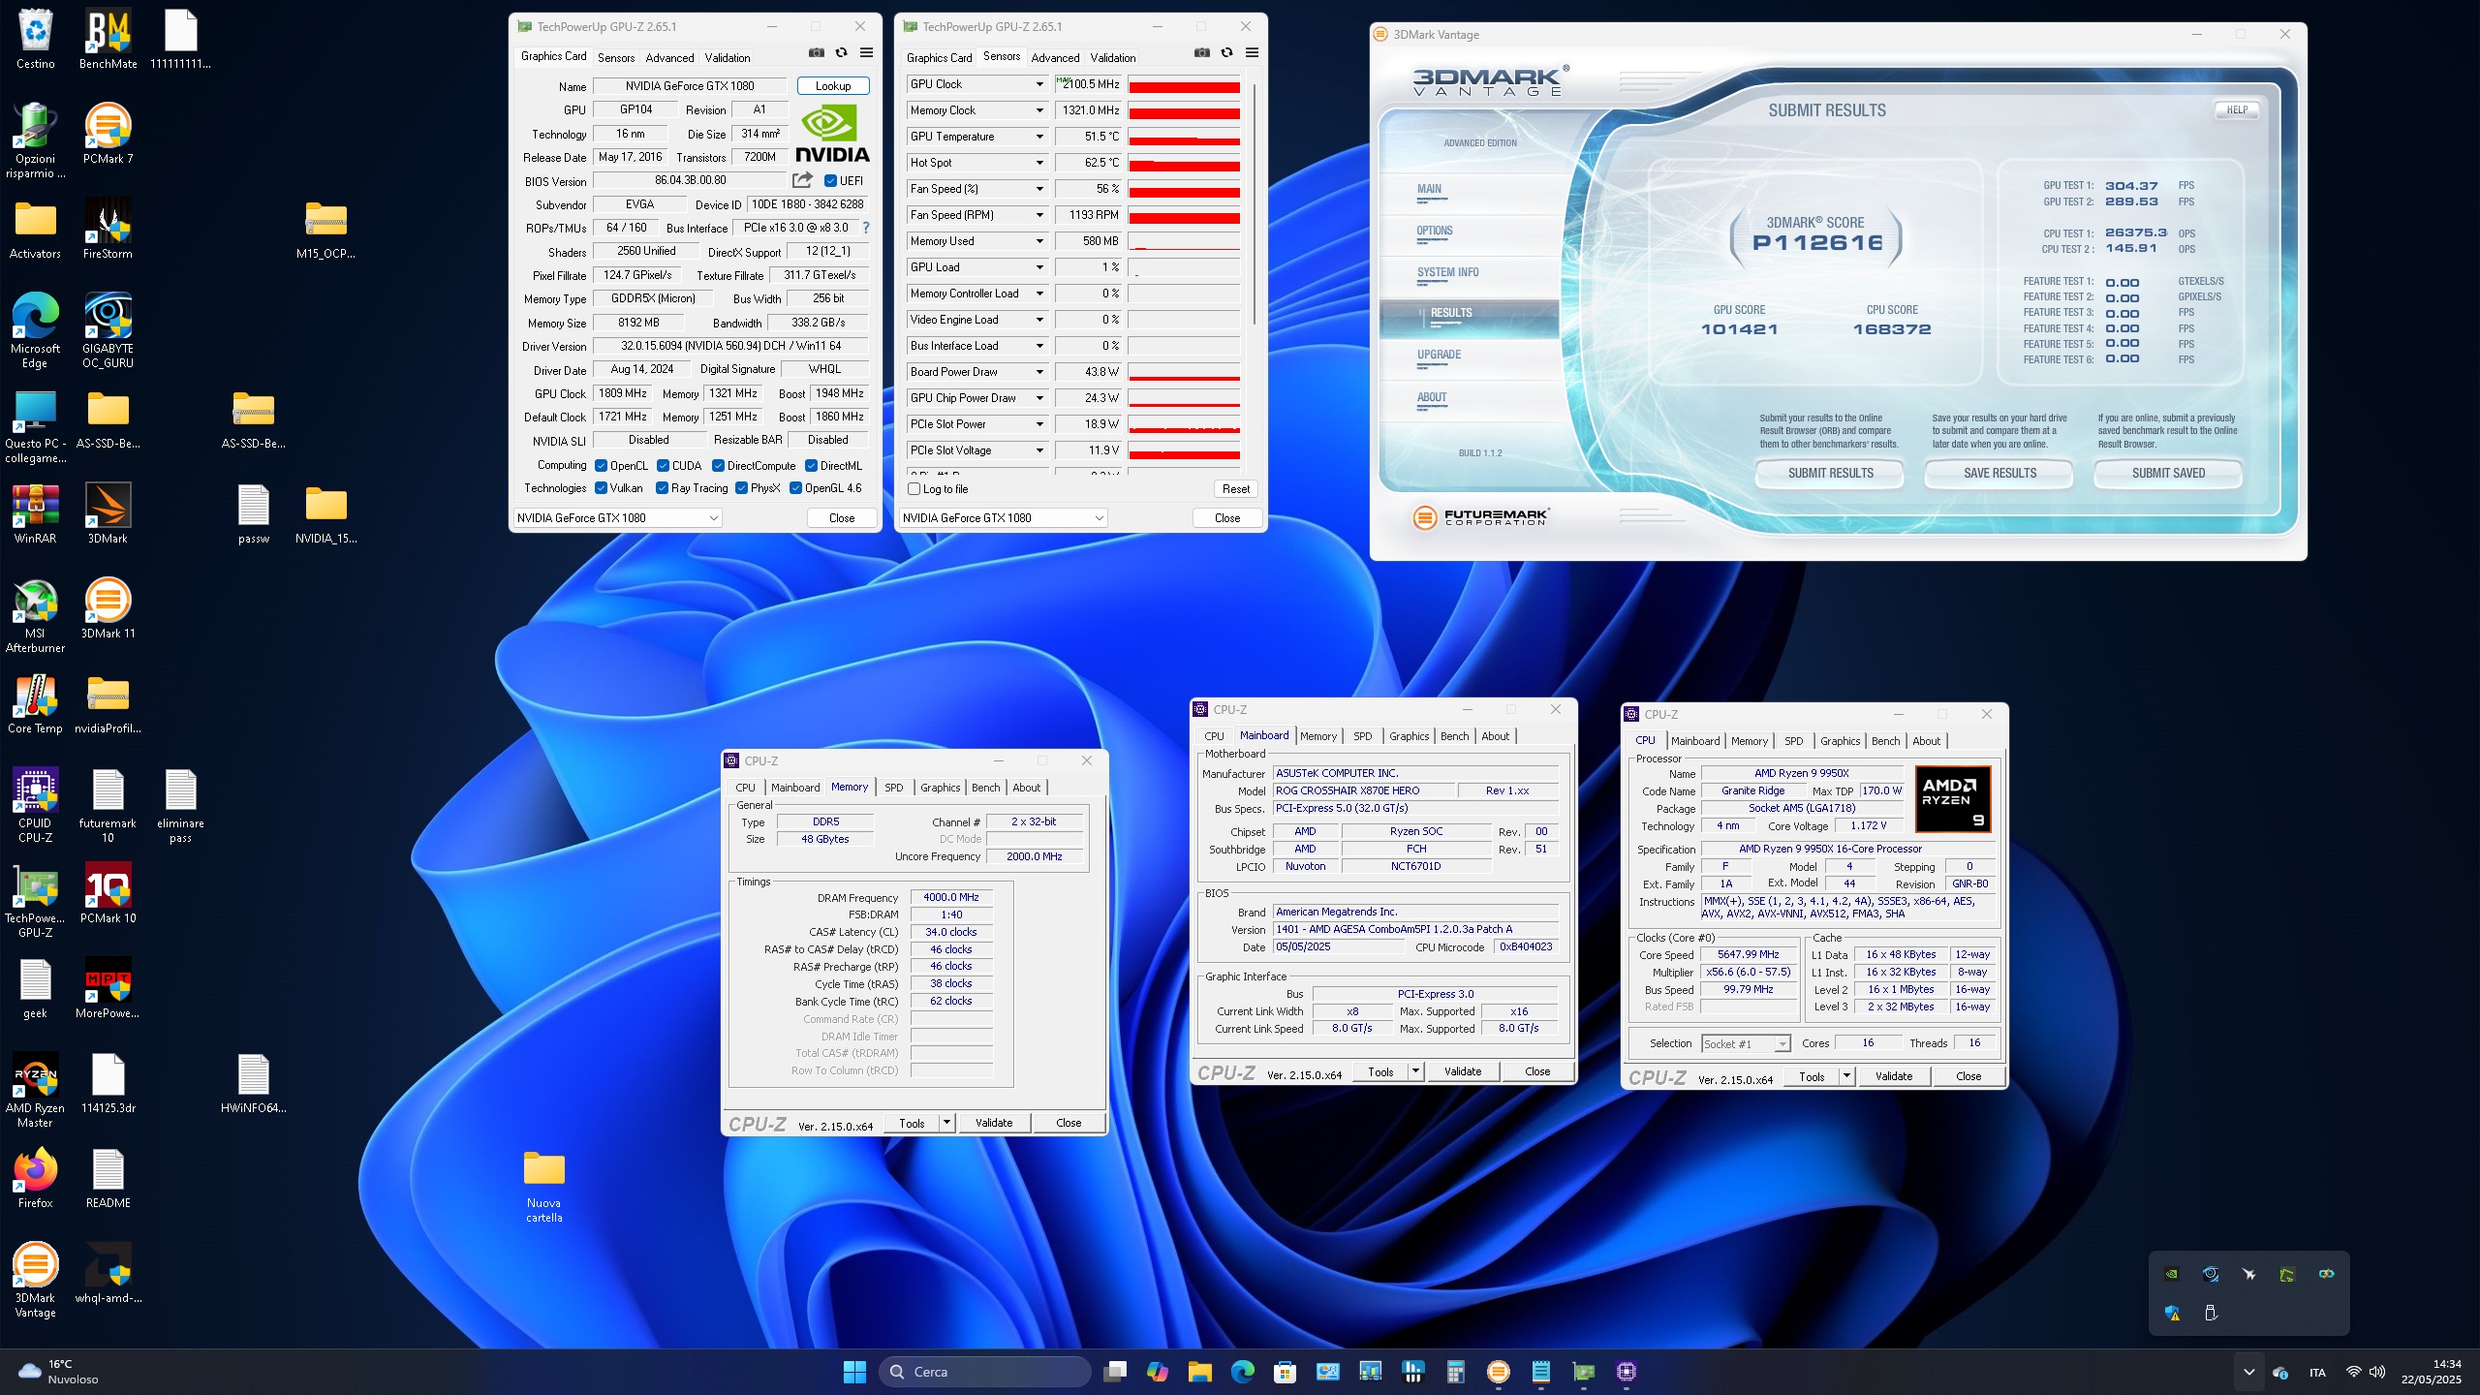Open GPU selector dropdown in GPU-Z Sensors window
Image resolution: width=2480 pixels, height=1395 pixels.
coord(1003,518)
